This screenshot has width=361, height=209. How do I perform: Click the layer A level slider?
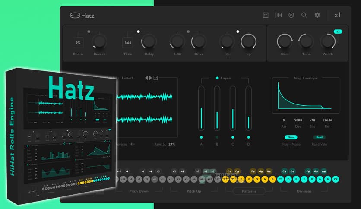click(x=202, y=108)
